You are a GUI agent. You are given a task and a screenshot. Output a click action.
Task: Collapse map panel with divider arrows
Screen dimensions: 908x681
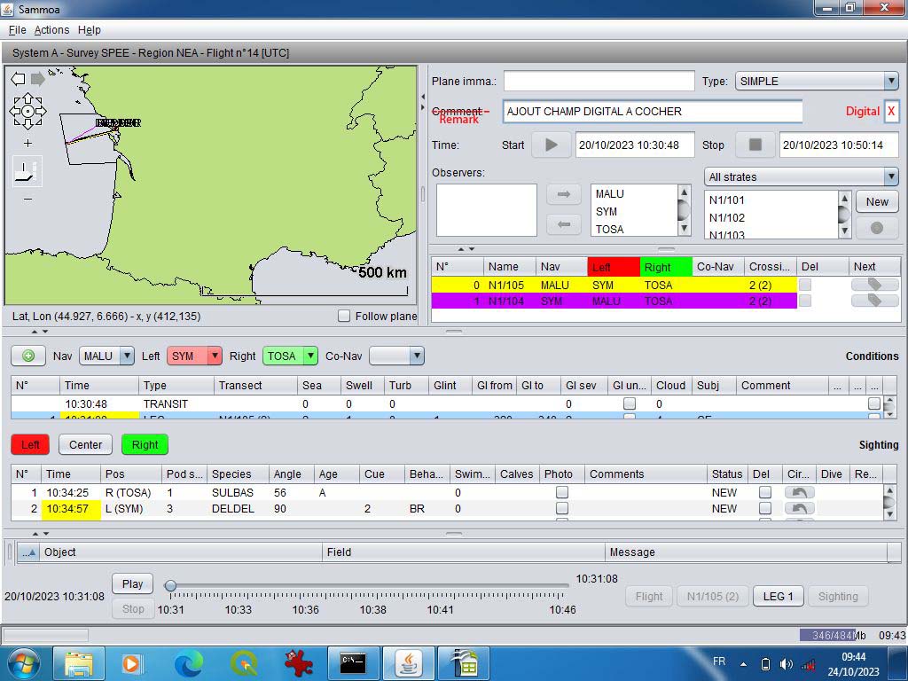(x=423, y=102)
